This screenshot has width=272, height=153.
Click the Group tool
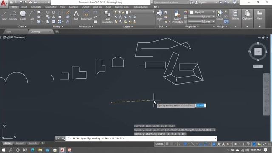[x=220, y=15]
